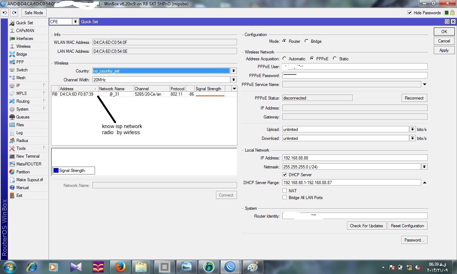Open MetaROUTER
The image size is (457, 274).
click(x=29, y=164)
